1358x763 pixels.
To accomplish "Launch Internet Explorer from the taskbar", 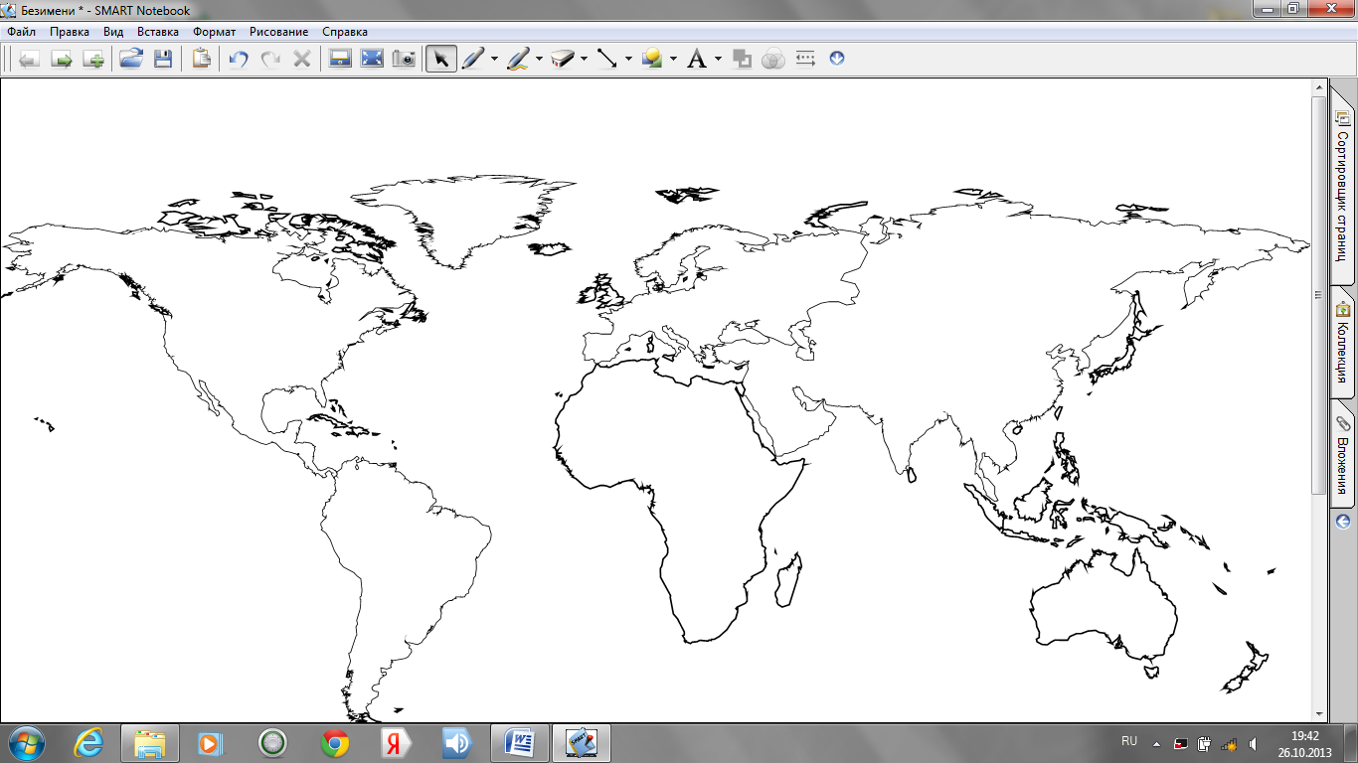I will (89, 743).
